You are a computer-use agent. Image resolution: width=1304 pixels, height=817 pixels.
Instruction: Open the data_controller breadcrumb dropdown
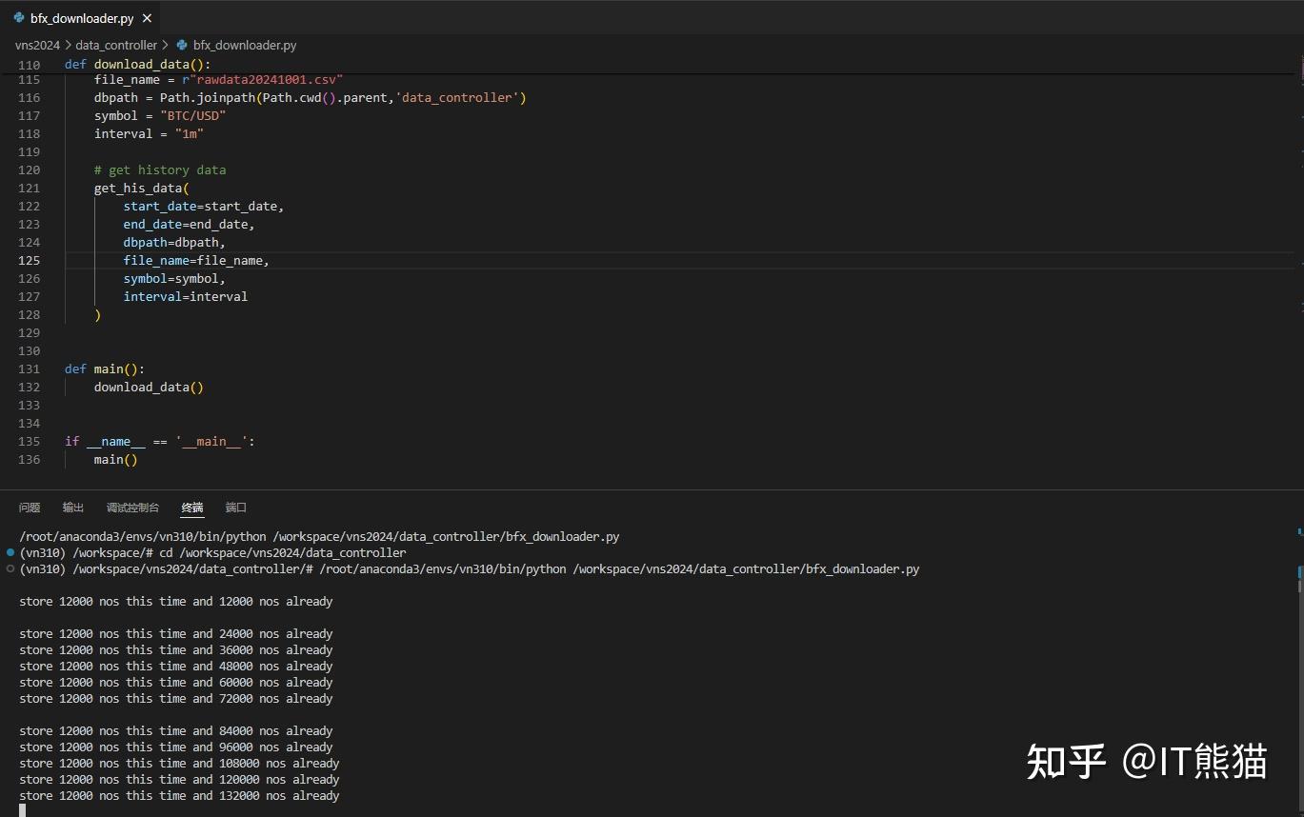[x=115, y=45]
